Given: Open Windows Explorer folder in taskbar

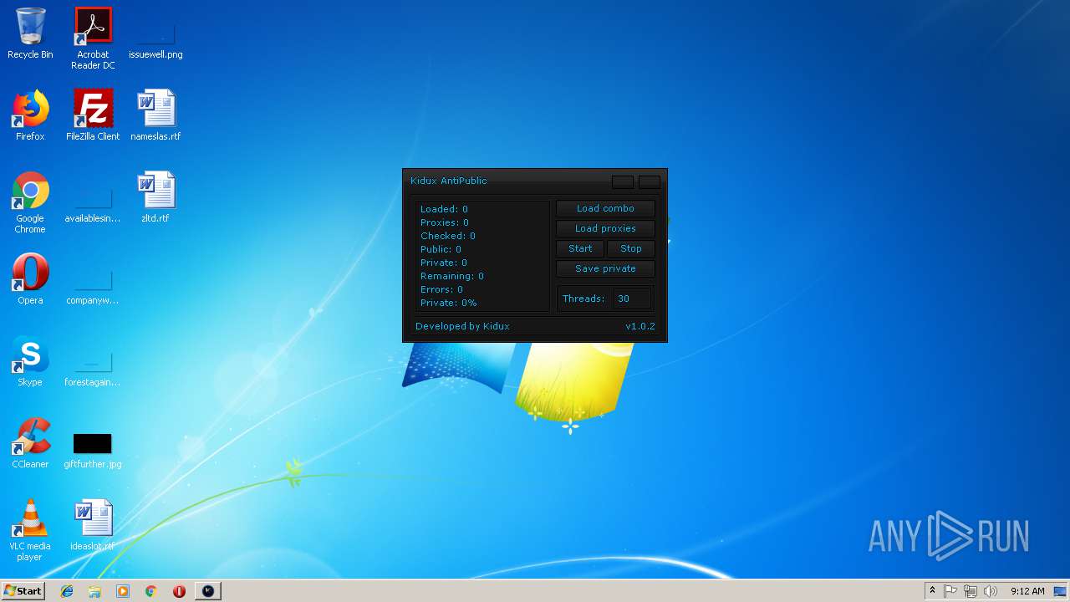Looking at the screenshot, I should [x=94, y=591].
